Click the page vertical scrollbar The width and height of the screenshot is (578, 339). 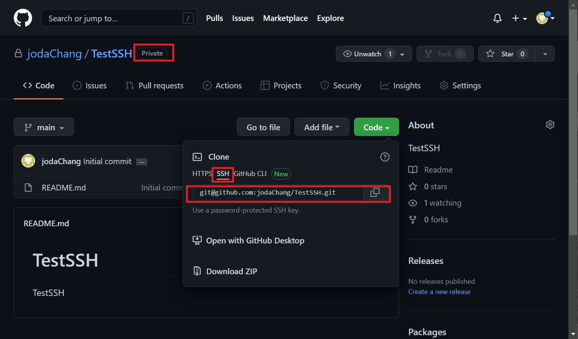pos(573,122)
